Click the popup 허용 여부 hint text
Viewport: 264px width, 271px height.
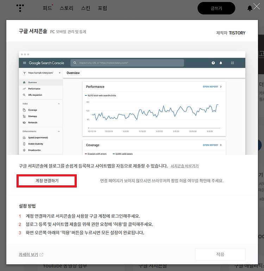[162, 181]
